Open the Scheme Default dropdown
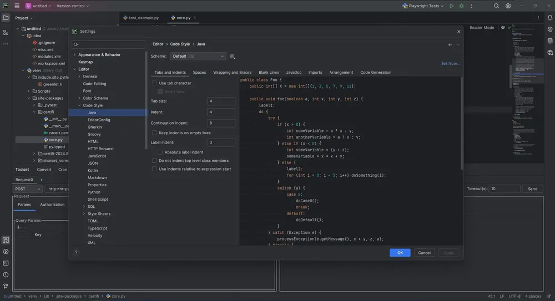Screen dimensions: 555x301 pos(198,56)
